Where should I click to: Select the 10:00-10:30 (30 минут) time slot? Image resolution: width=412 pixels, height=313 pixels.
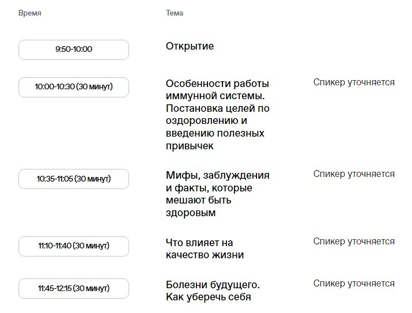point(74,87)
